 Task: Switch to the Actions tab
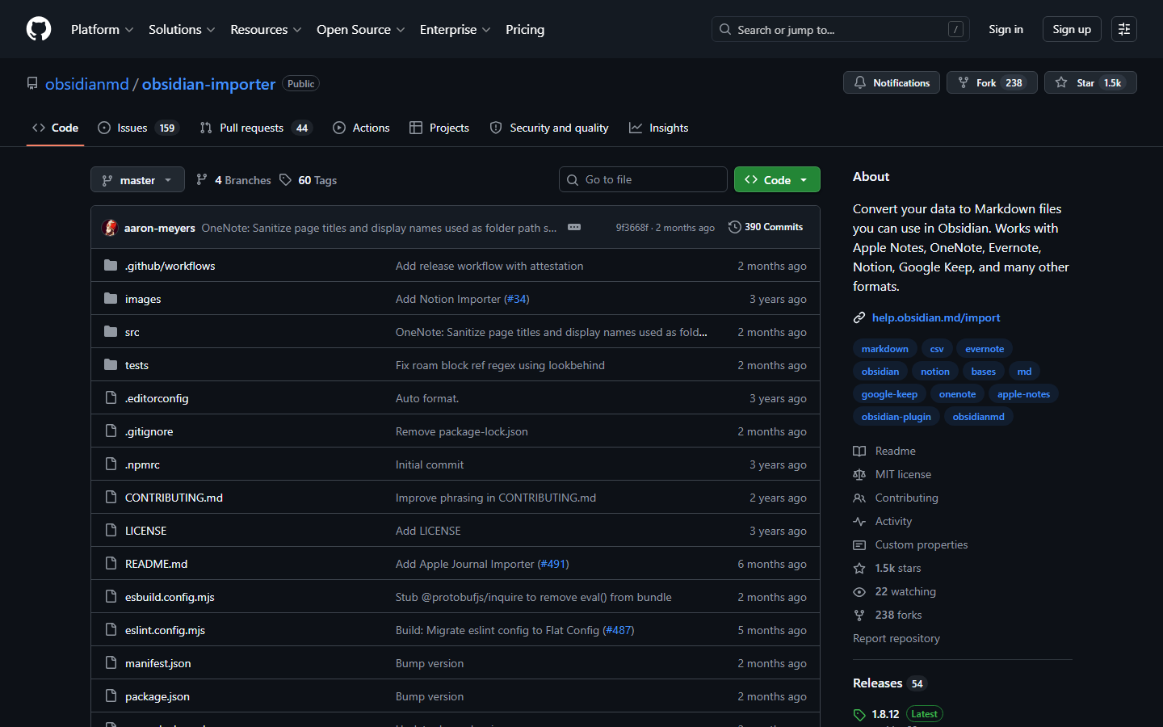point(361,128)
